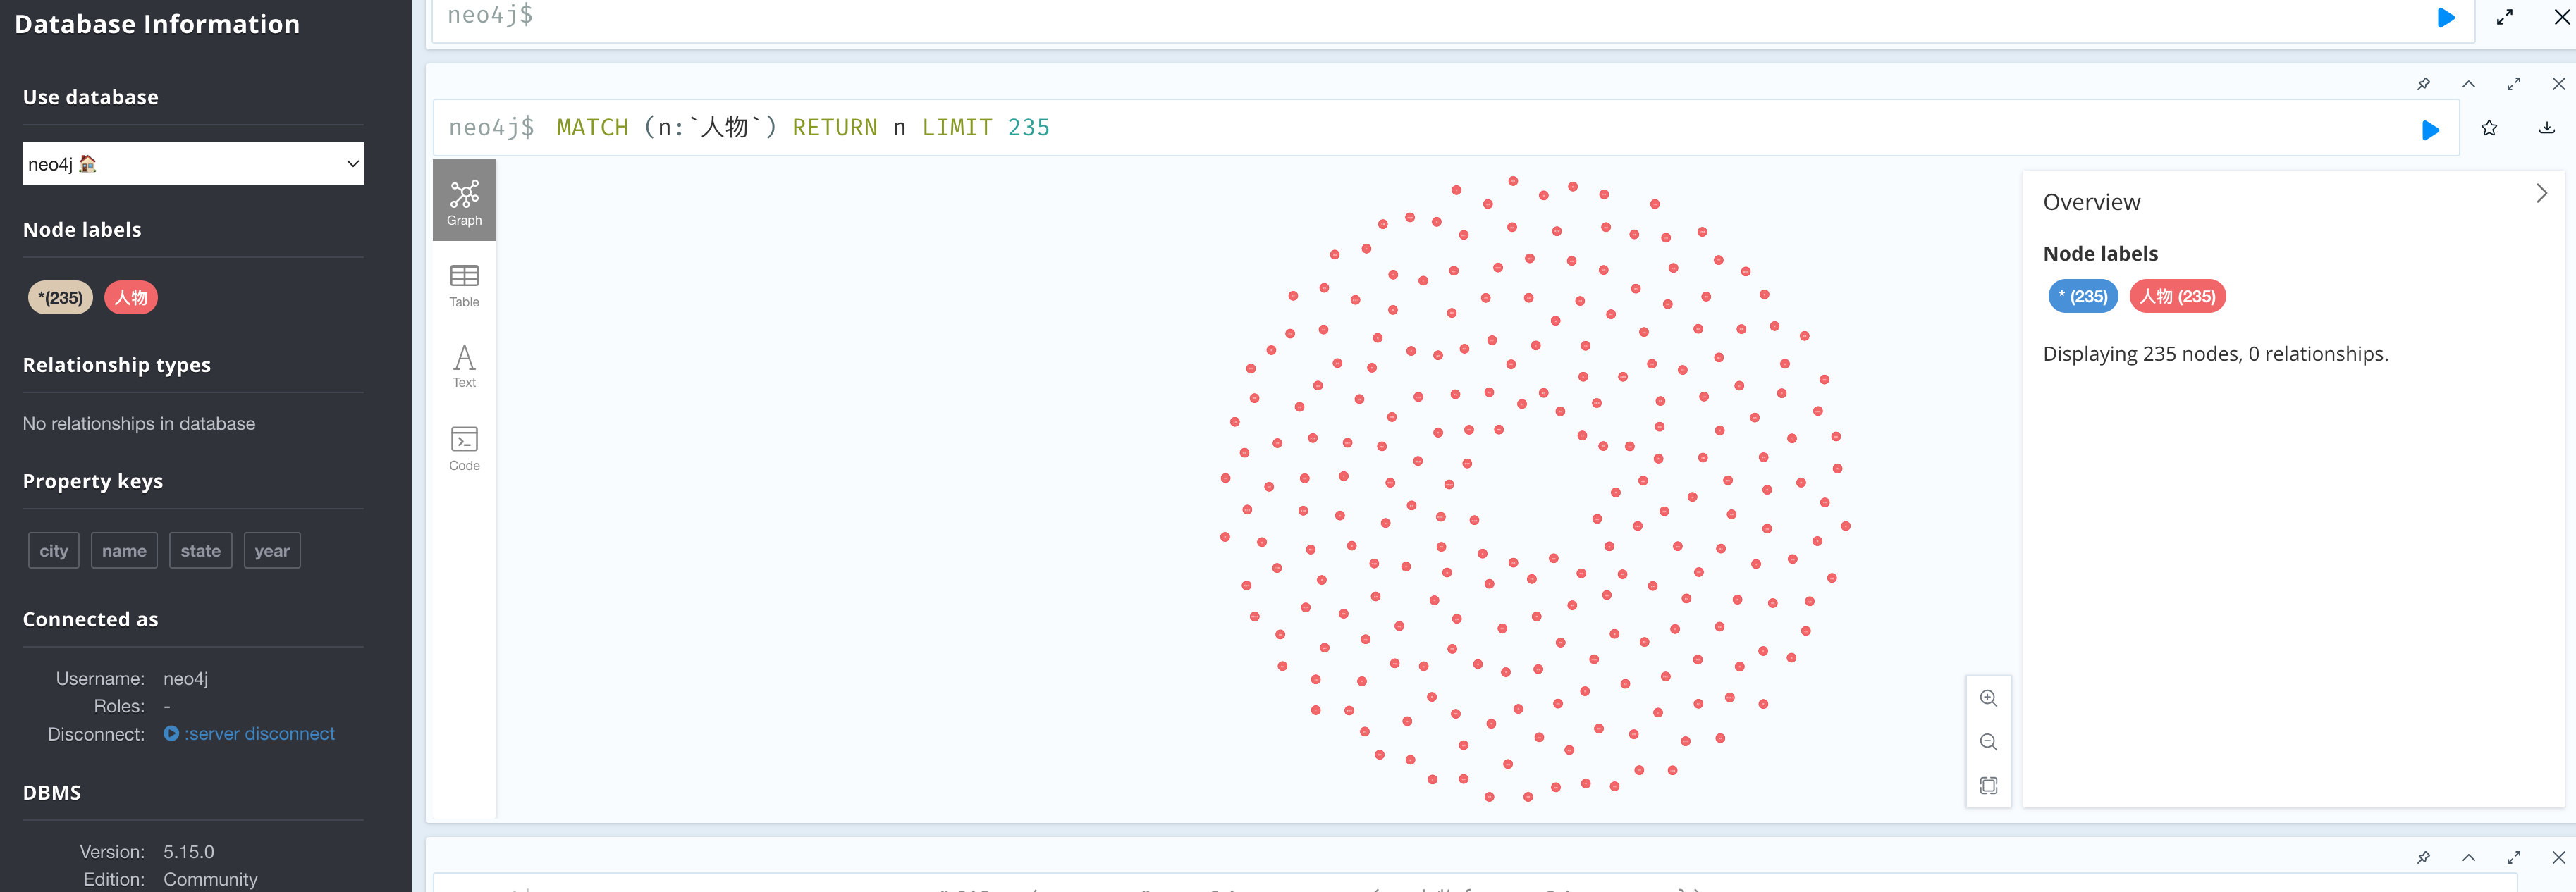2576x892 pixels.
Task: Open the Code view
Action: tap(464, 449)
